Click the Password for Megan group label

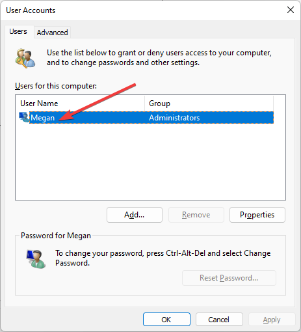tap(56, 236)
